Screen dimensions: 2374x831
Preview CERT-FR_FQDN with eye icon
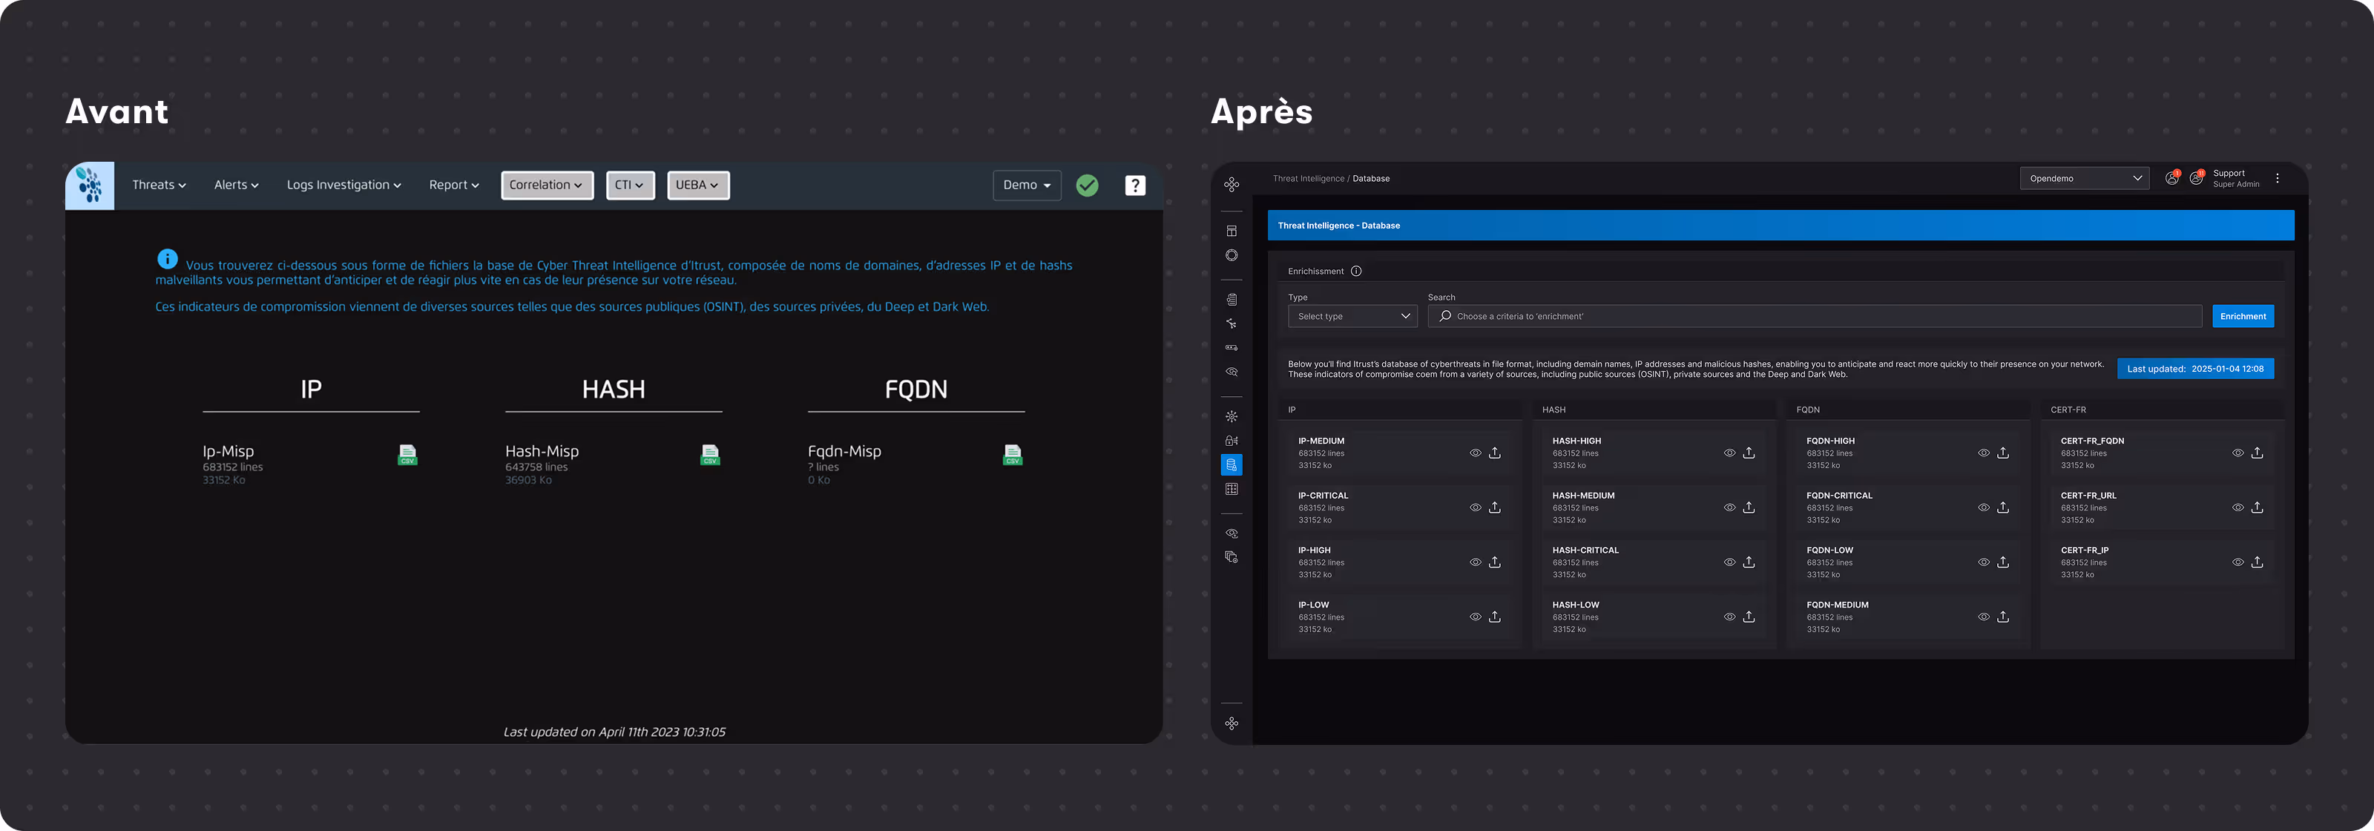point(2238,453)
